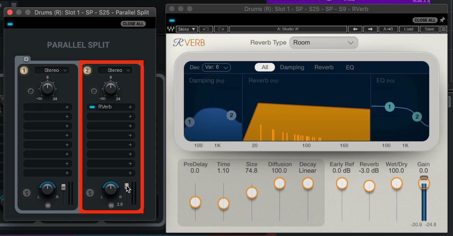Click the Save preset button
Viewport: 453px width, 236px height.
pos(429,29)
